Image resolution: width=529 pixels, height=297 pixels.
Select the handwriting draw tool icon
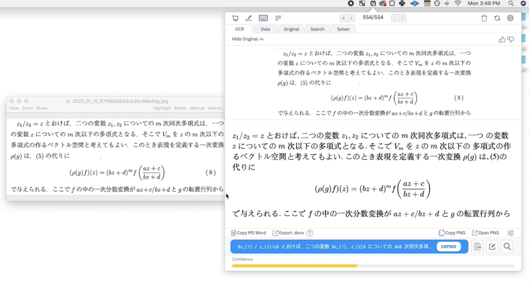coord(249,18)
